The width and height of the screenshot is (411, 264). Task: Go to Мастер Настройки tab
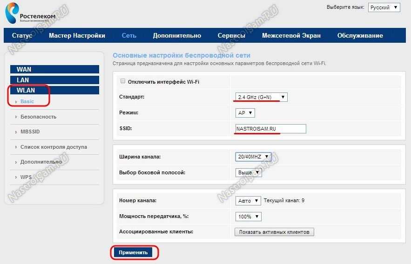[77, 36]
